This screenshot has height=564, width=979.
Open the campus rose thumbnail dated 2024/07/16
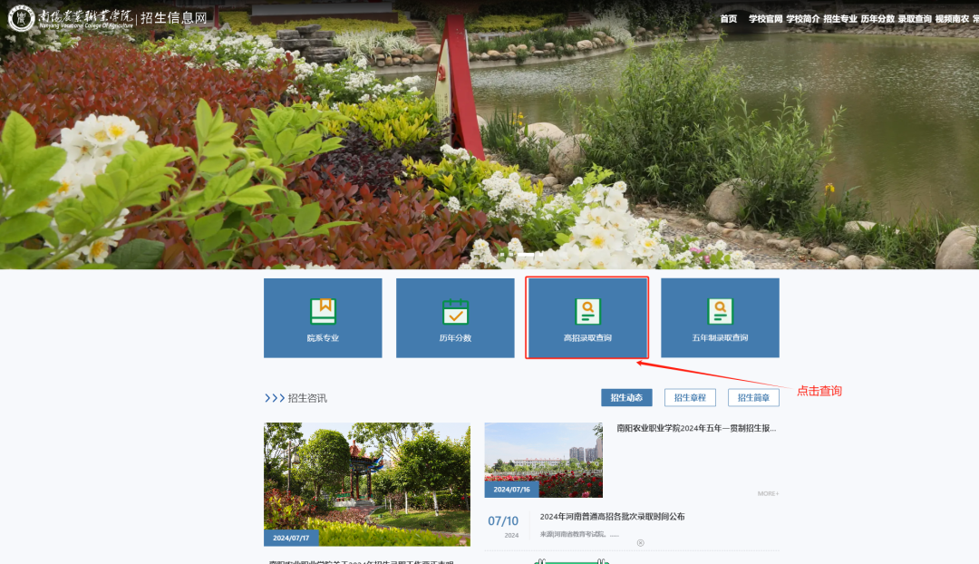coord(544,460)
